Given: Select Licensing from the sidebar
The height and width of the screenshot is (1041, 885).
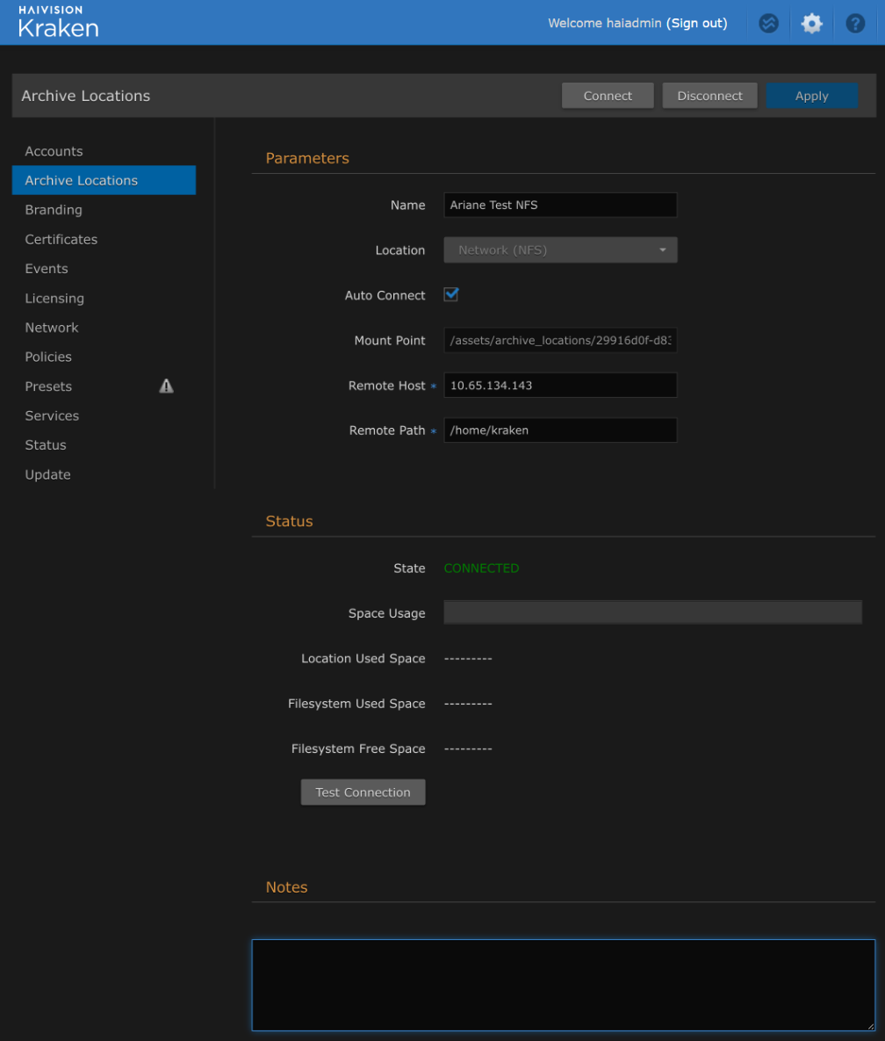Looking at the screenshot, I should tap(54, 298).
